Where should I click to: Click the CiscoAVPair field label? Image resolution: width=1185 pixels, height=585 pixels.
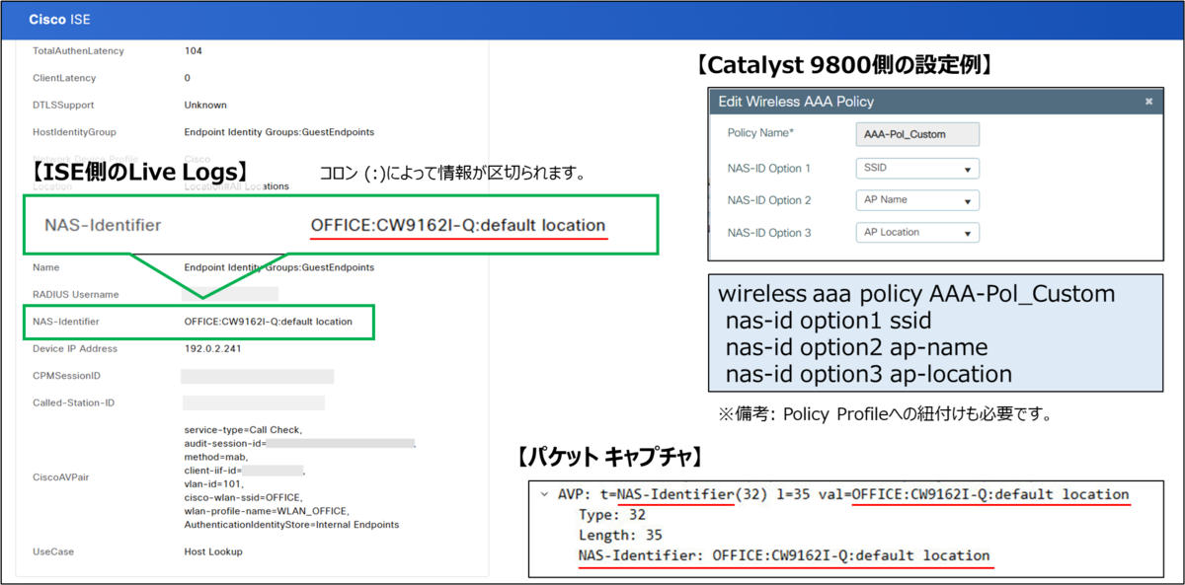[x=62, y=476]
